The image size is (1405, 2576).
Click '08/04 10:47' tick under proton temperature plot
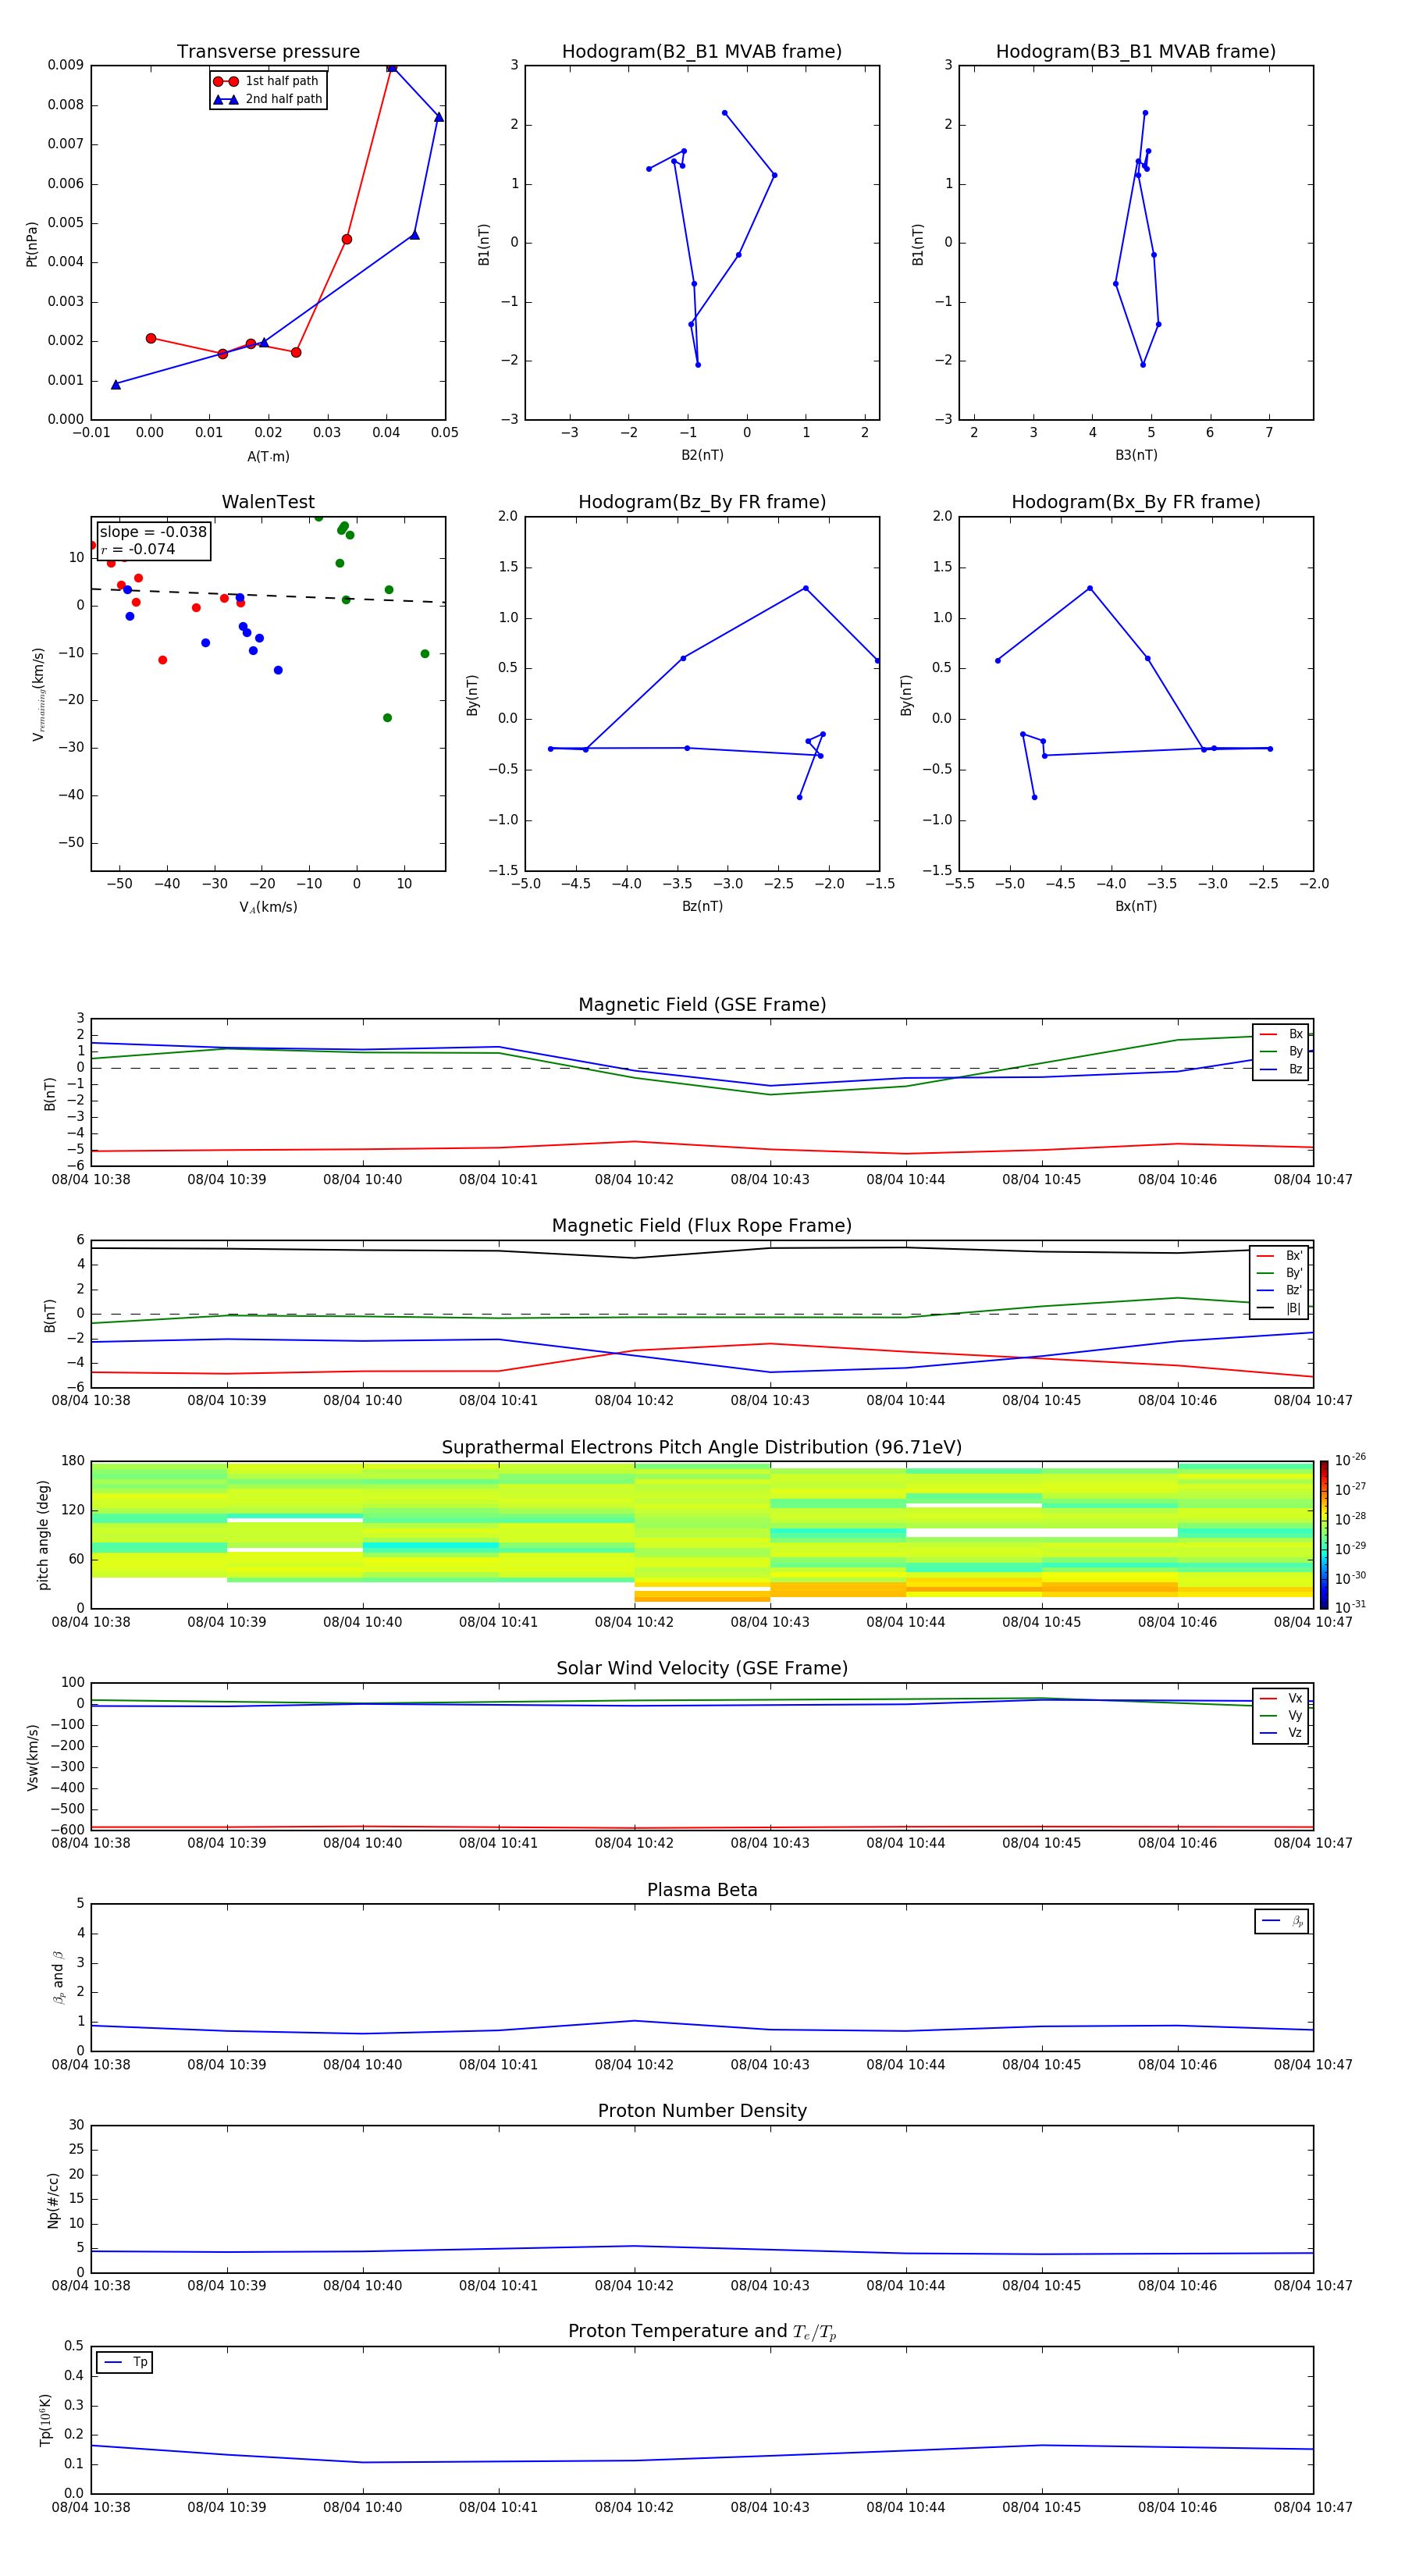[x=1313, y=2507]
